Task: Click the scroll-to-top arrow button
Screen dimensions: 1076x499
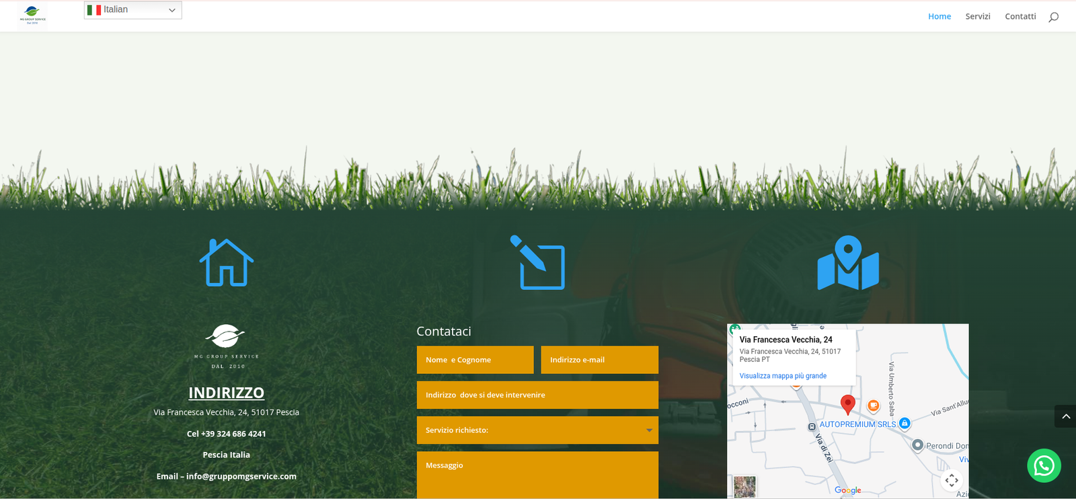Action: click(x=1065, y=416)
